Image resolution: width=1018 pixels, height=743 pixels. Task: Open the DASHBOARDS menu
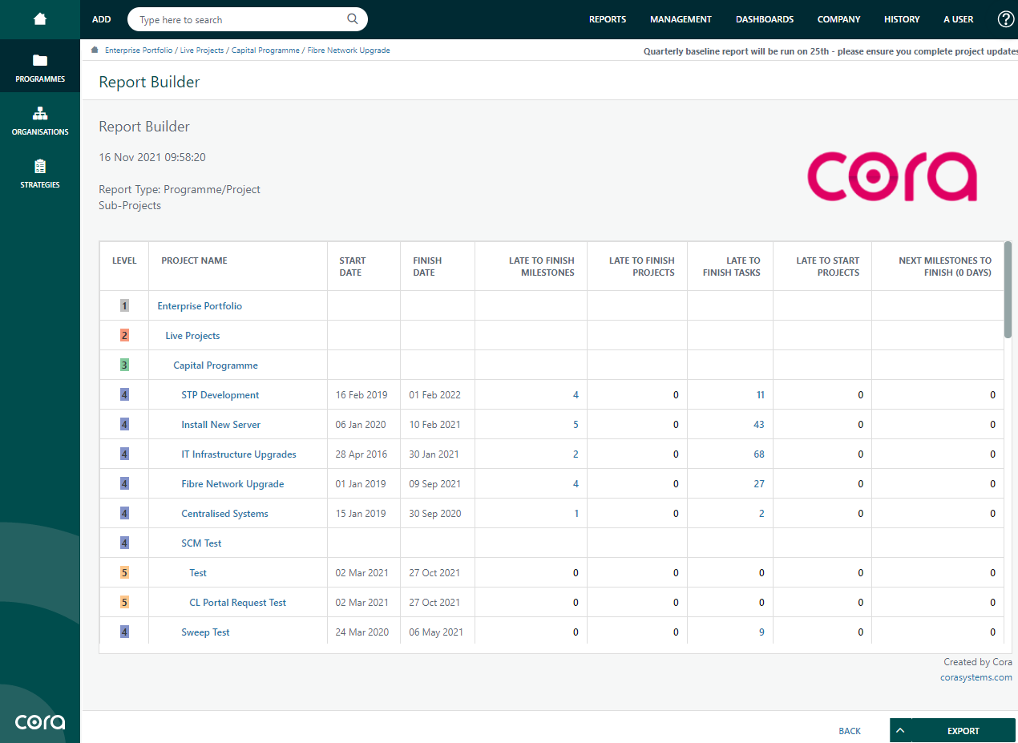point(765,19)
